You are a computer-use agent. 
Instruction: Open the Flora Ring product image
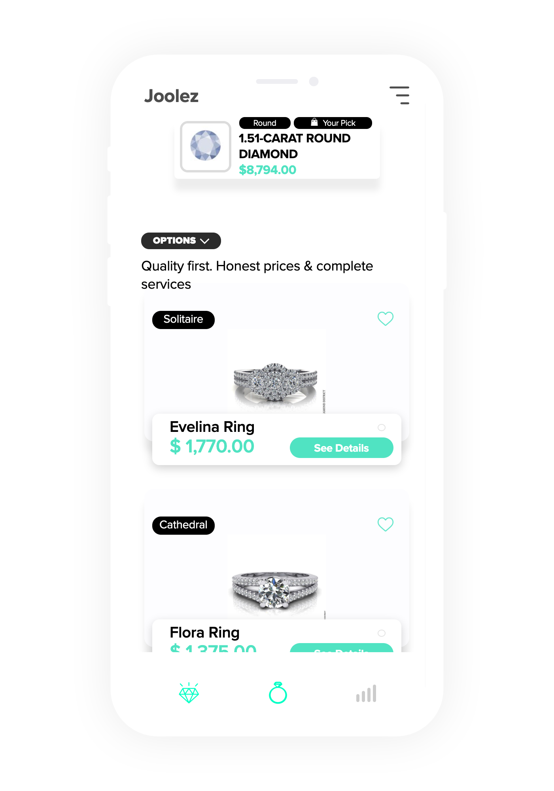[277, 577]
